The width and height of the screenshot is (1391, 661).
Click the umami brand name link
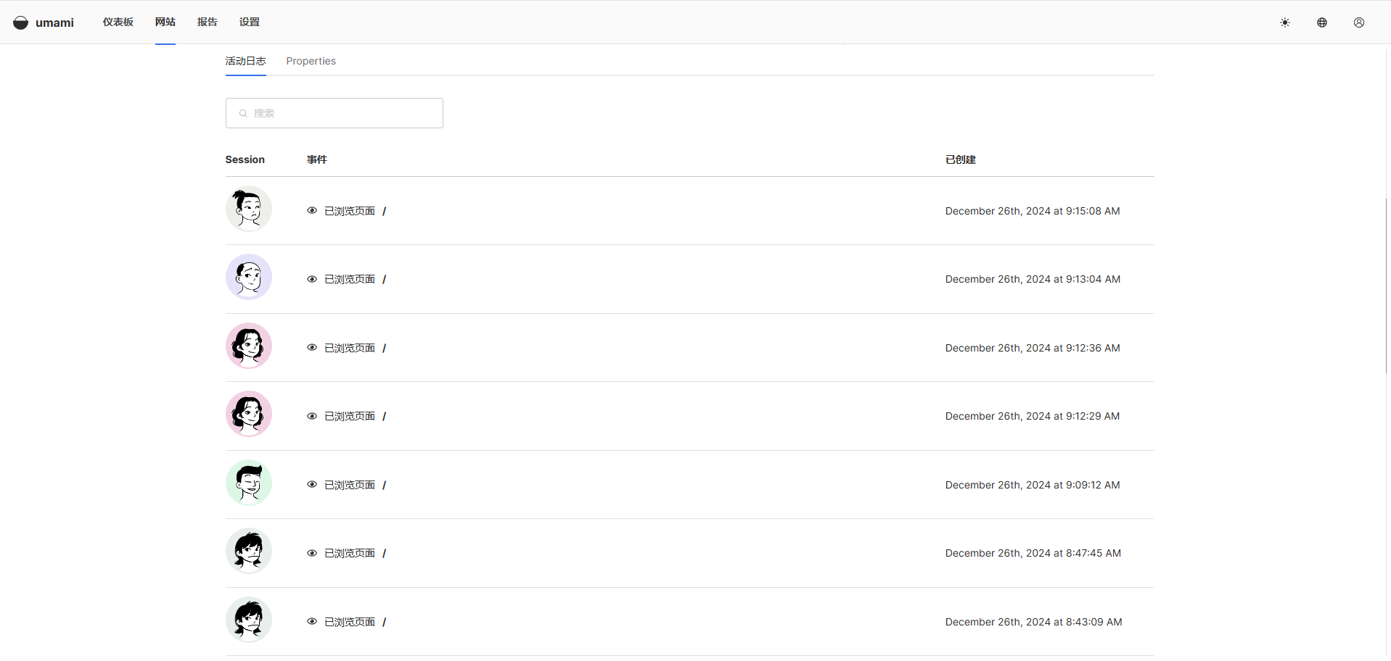(x=54, y=22)
